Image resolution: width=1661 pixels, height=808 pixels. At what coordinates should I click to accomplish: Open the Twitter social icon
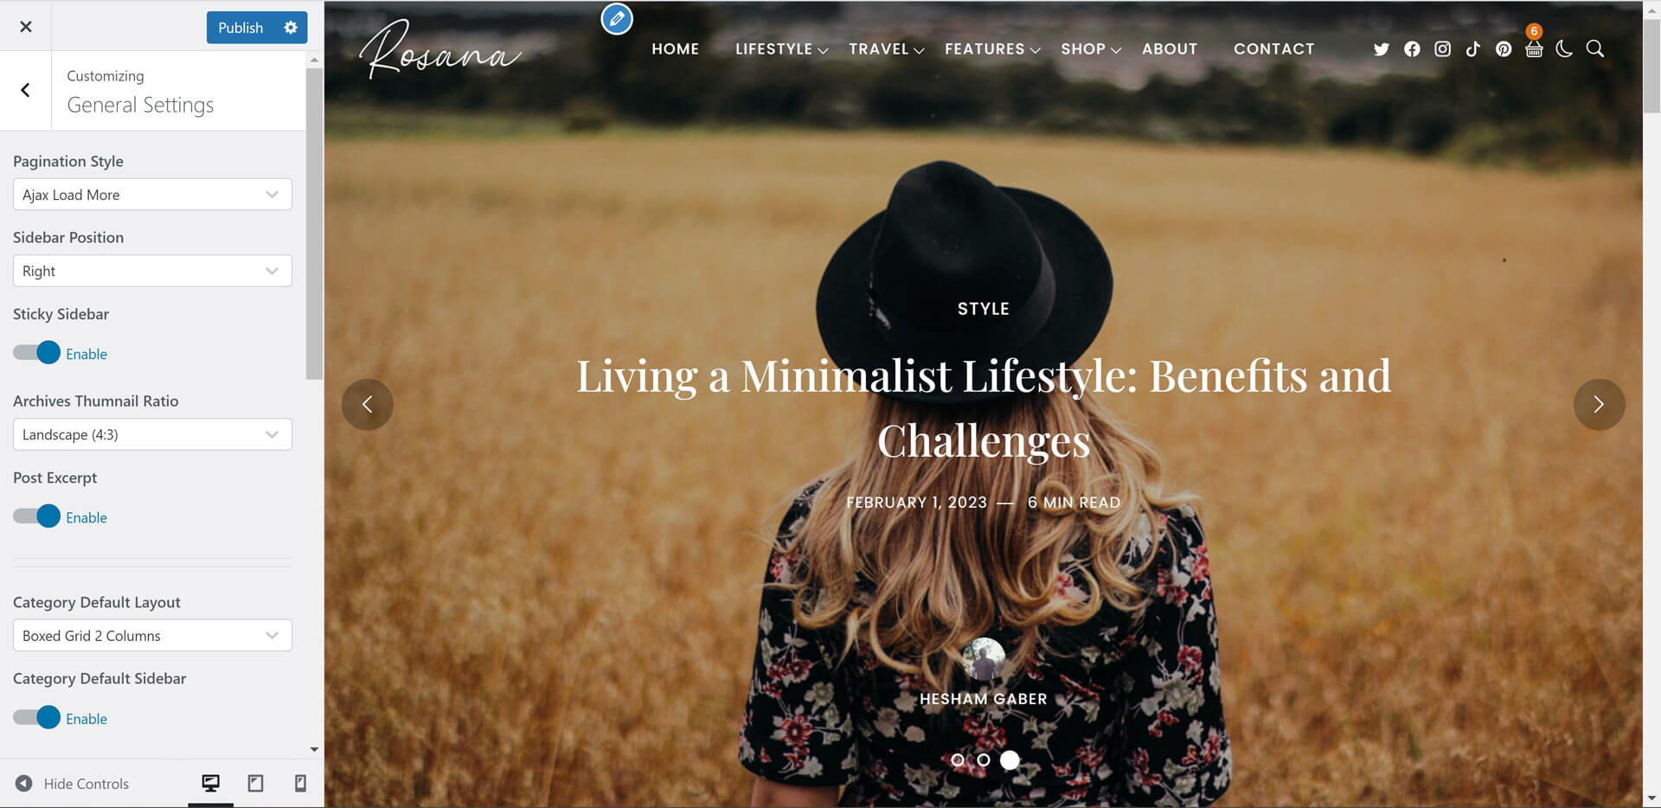(x=1381, y=49)
